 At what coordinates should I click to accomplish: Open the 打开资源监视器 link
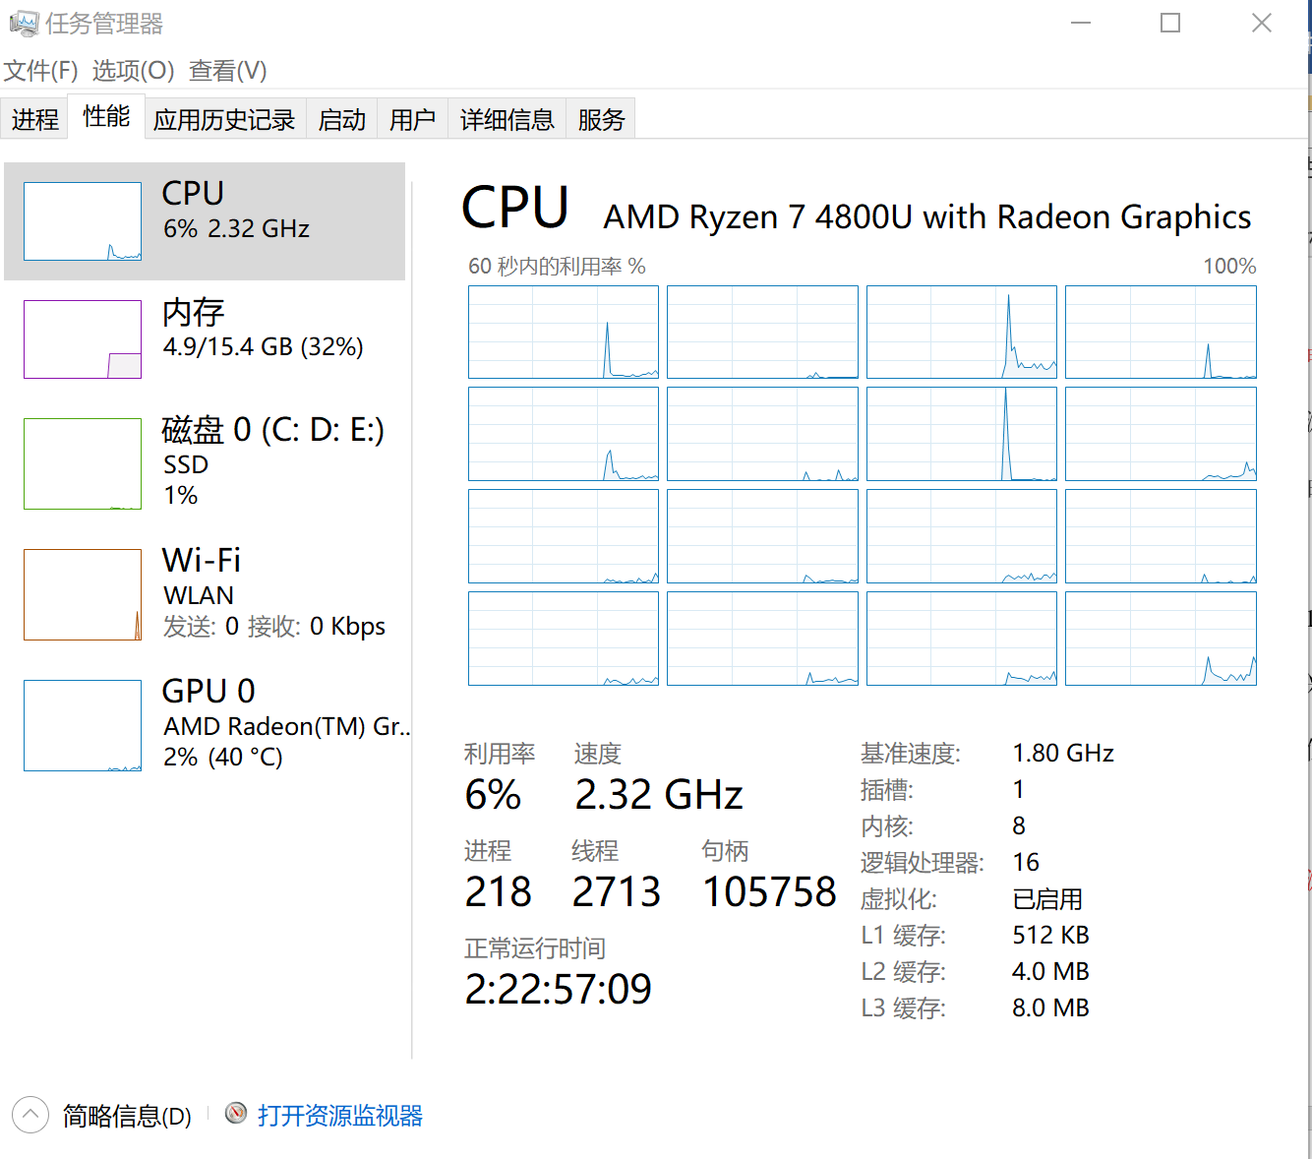[339, 1115]
